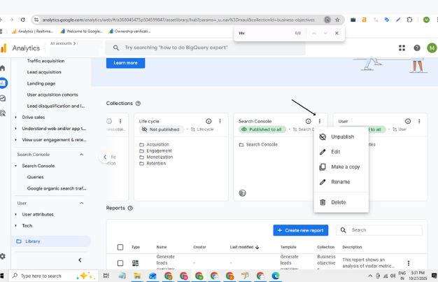Expand Tech tree item
Viewport: 438px width, 282px height.
click(x=15, y=225)
